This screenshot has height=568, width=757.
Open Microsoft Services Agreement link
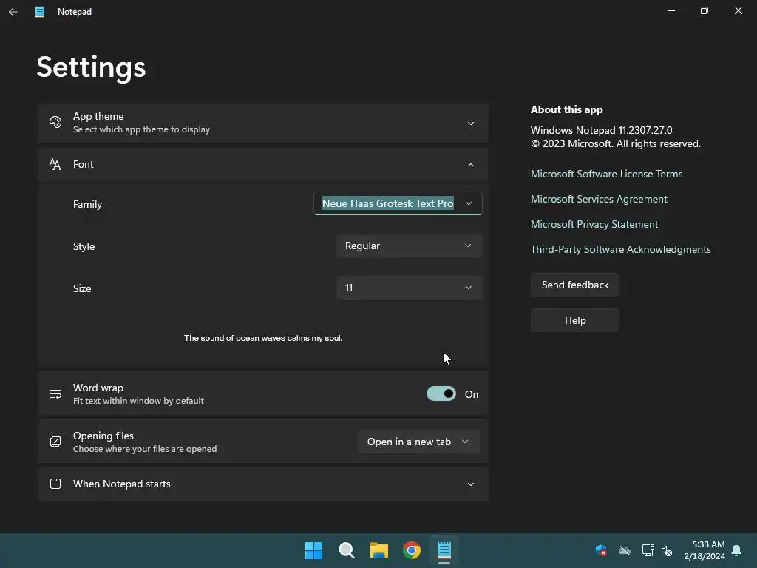(x=599, y=199)
